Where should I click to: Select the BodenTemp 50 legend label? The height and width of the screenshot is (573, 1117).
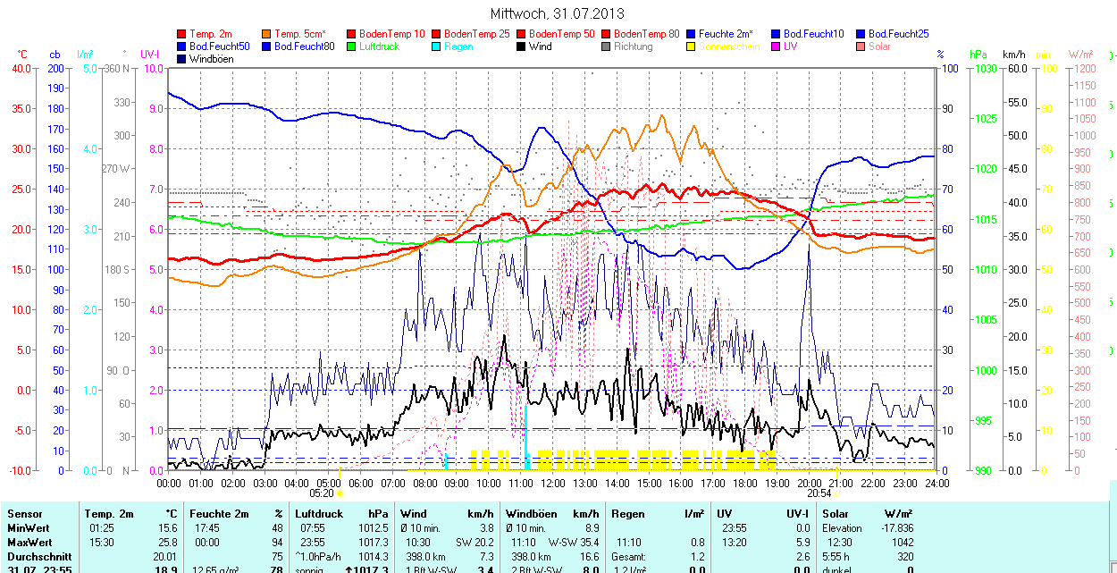point(561,34)
